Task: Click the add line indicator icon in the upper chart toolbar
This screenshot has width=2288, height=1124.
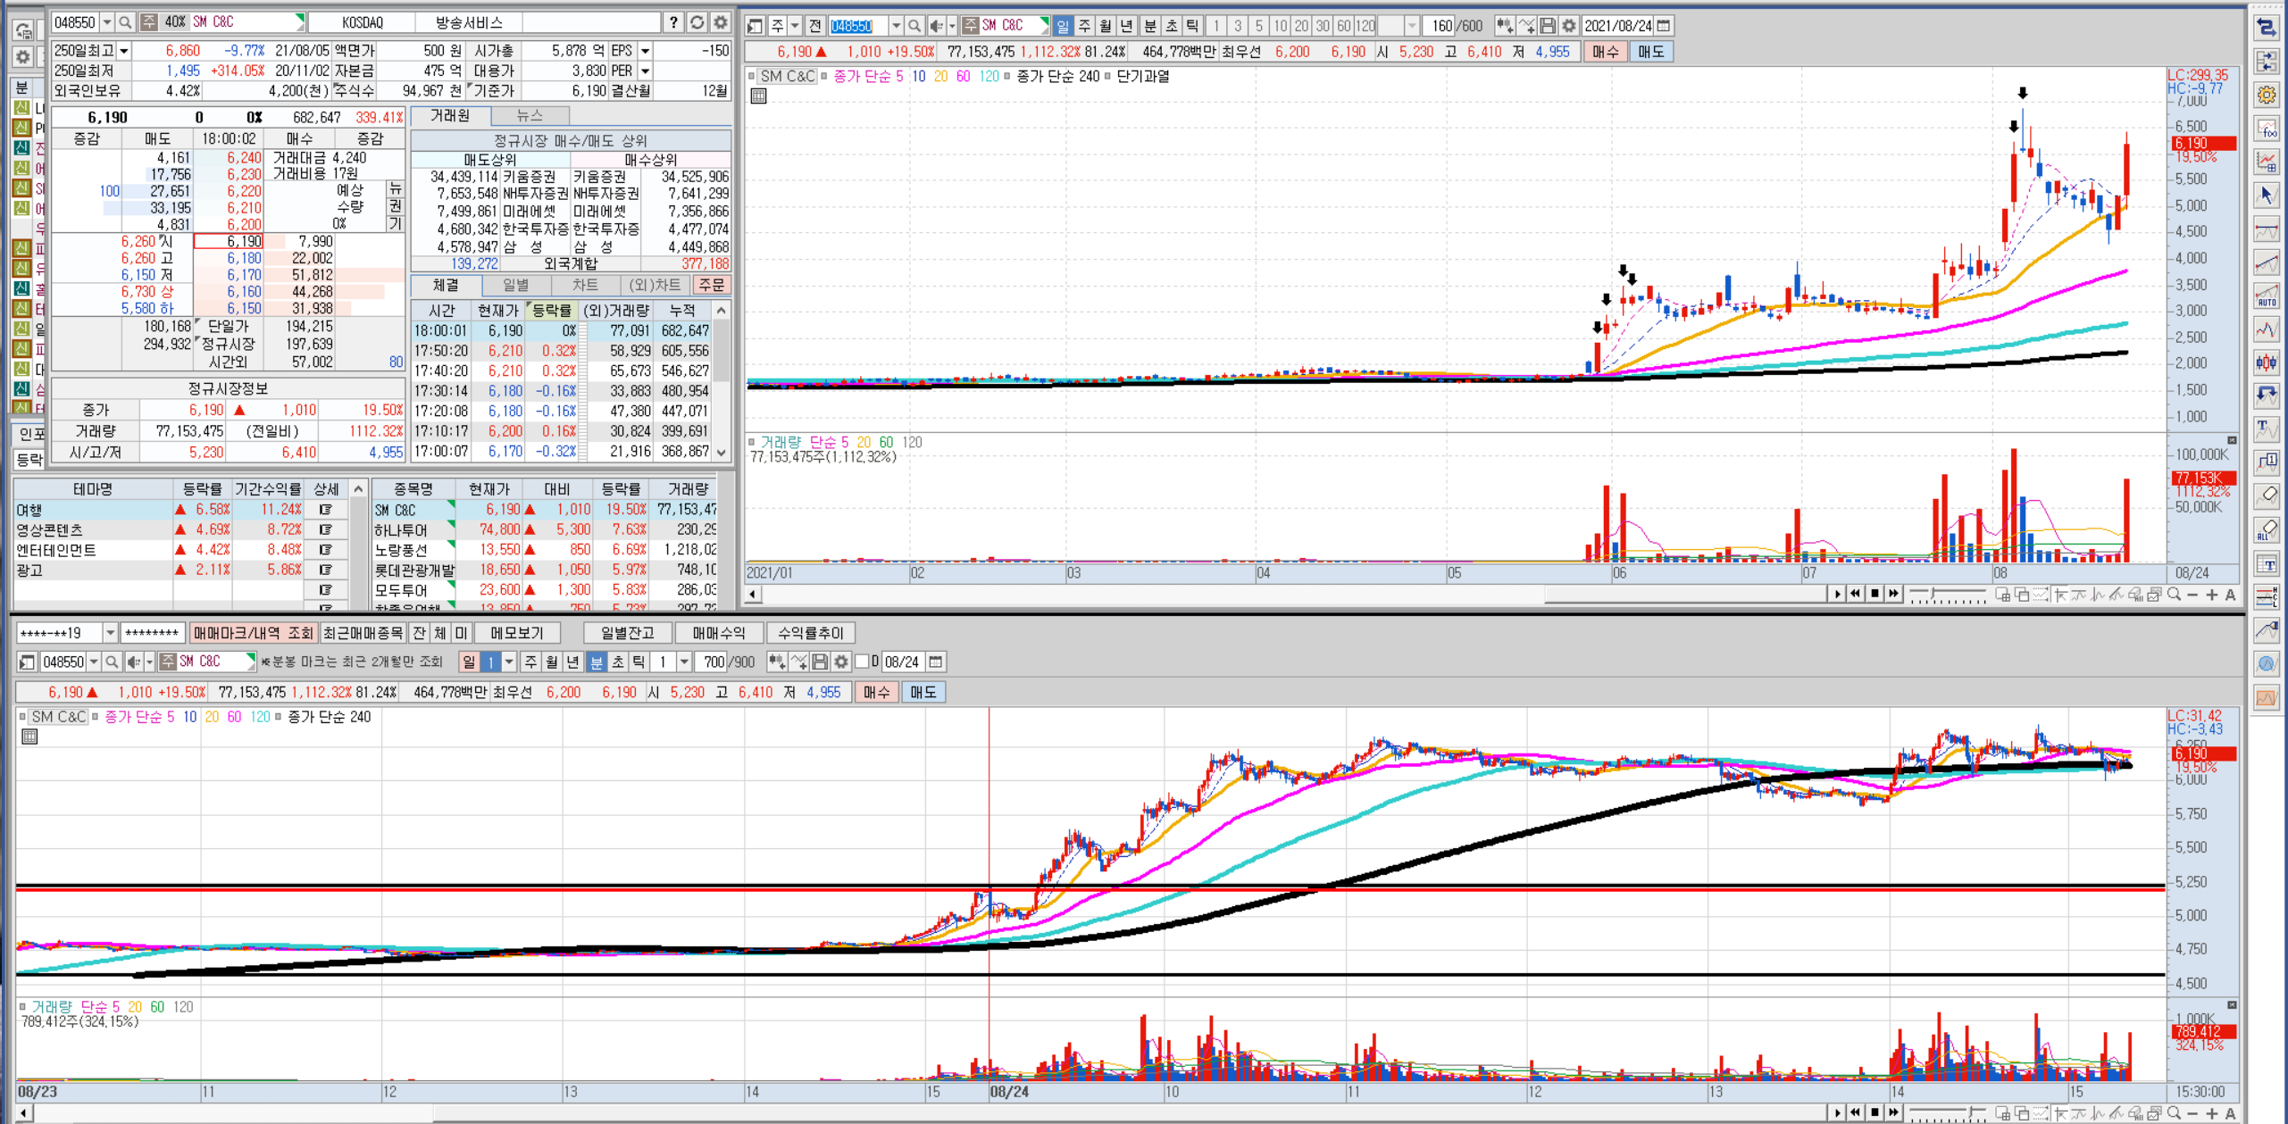Action: (x=1526, y=26)
